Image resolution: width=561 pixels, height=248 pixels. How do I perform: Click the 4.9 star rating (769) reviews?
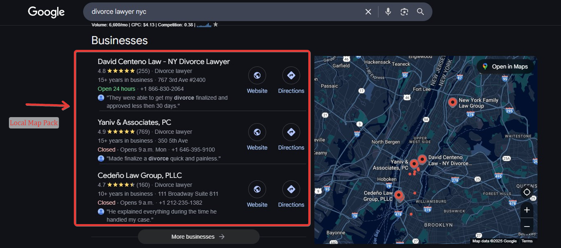point(124,132)
